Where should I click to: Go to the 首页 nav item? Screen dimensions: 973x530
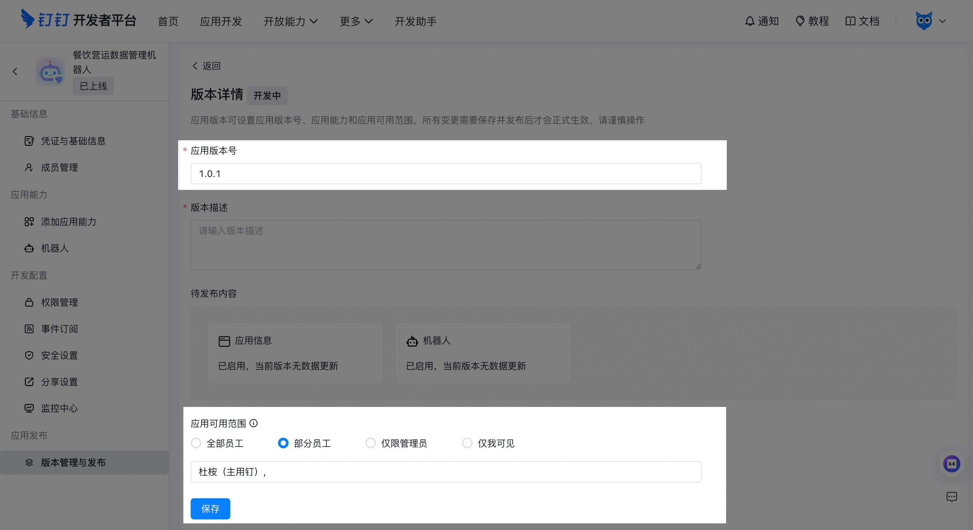pos(168,21)
